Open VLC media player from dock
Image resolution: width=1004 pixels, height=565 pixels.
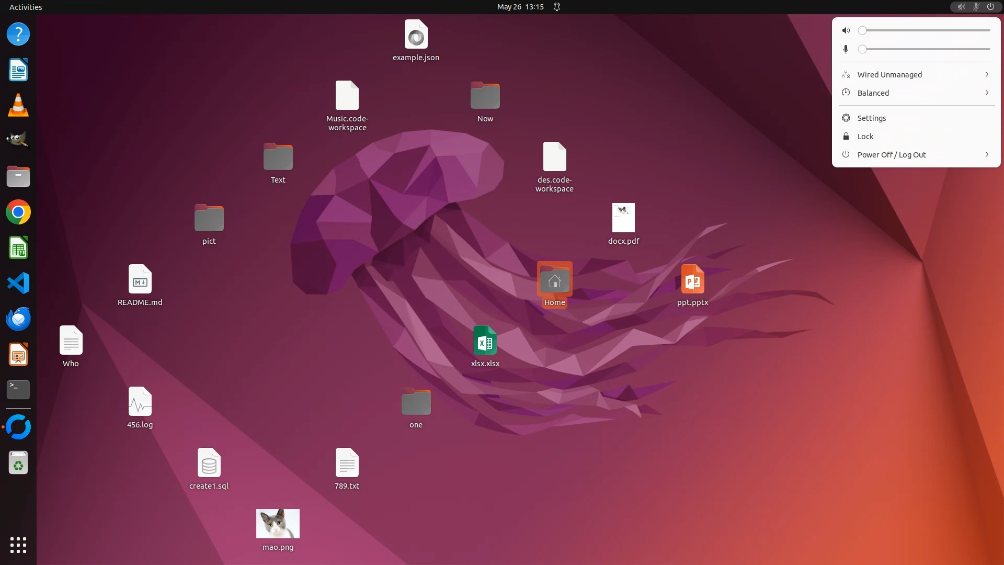pos(18,105)
